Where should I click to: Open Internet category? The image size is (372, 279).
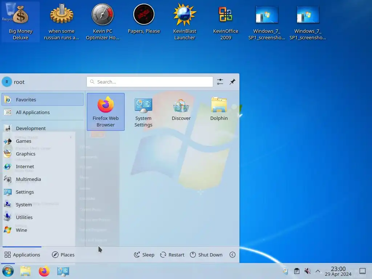point(43,166)
